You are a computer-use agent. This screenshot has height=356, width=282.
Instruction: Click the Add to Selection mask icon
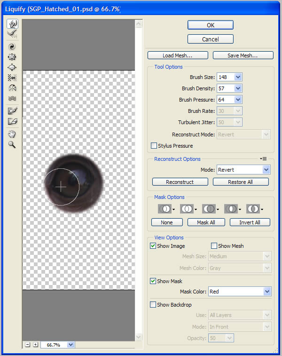click(x=187, y=209)
